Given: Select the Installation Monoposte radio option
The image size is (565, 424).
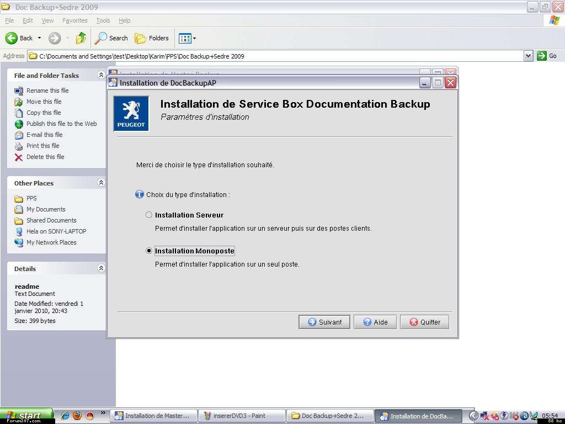Looking at the screenshot, I should click(x=149, y=251).
